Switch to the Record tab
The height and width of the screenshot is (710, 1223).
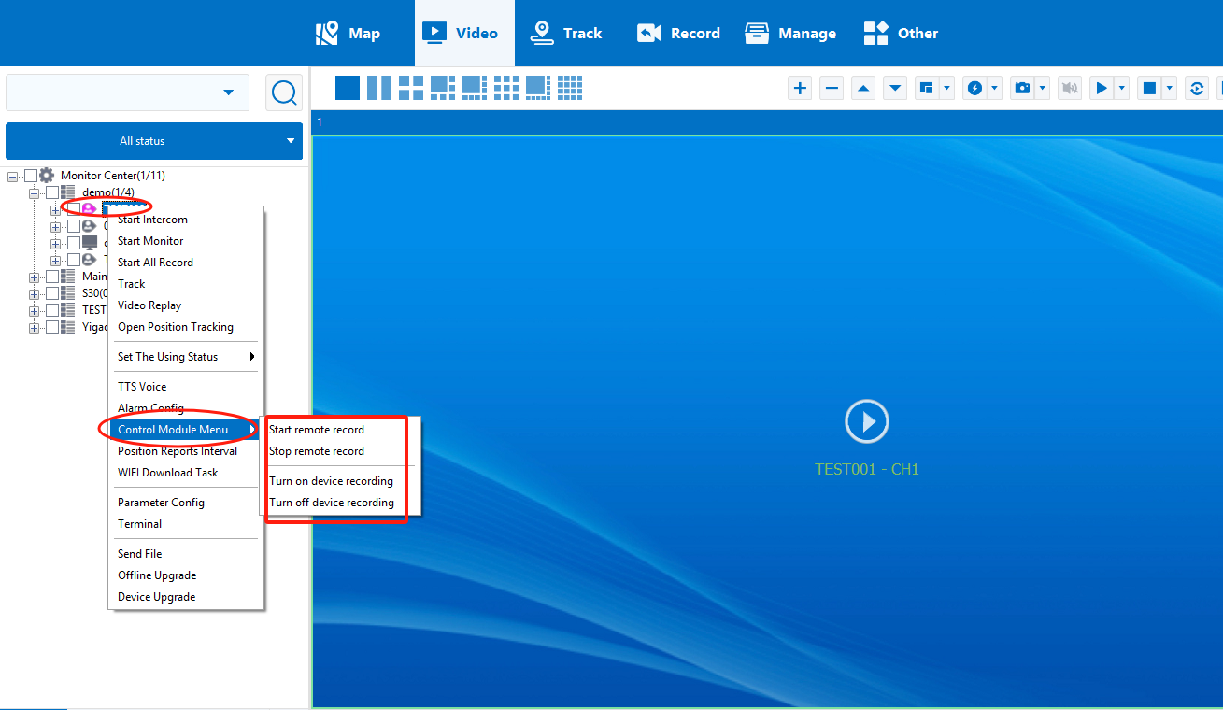(678, 33)
